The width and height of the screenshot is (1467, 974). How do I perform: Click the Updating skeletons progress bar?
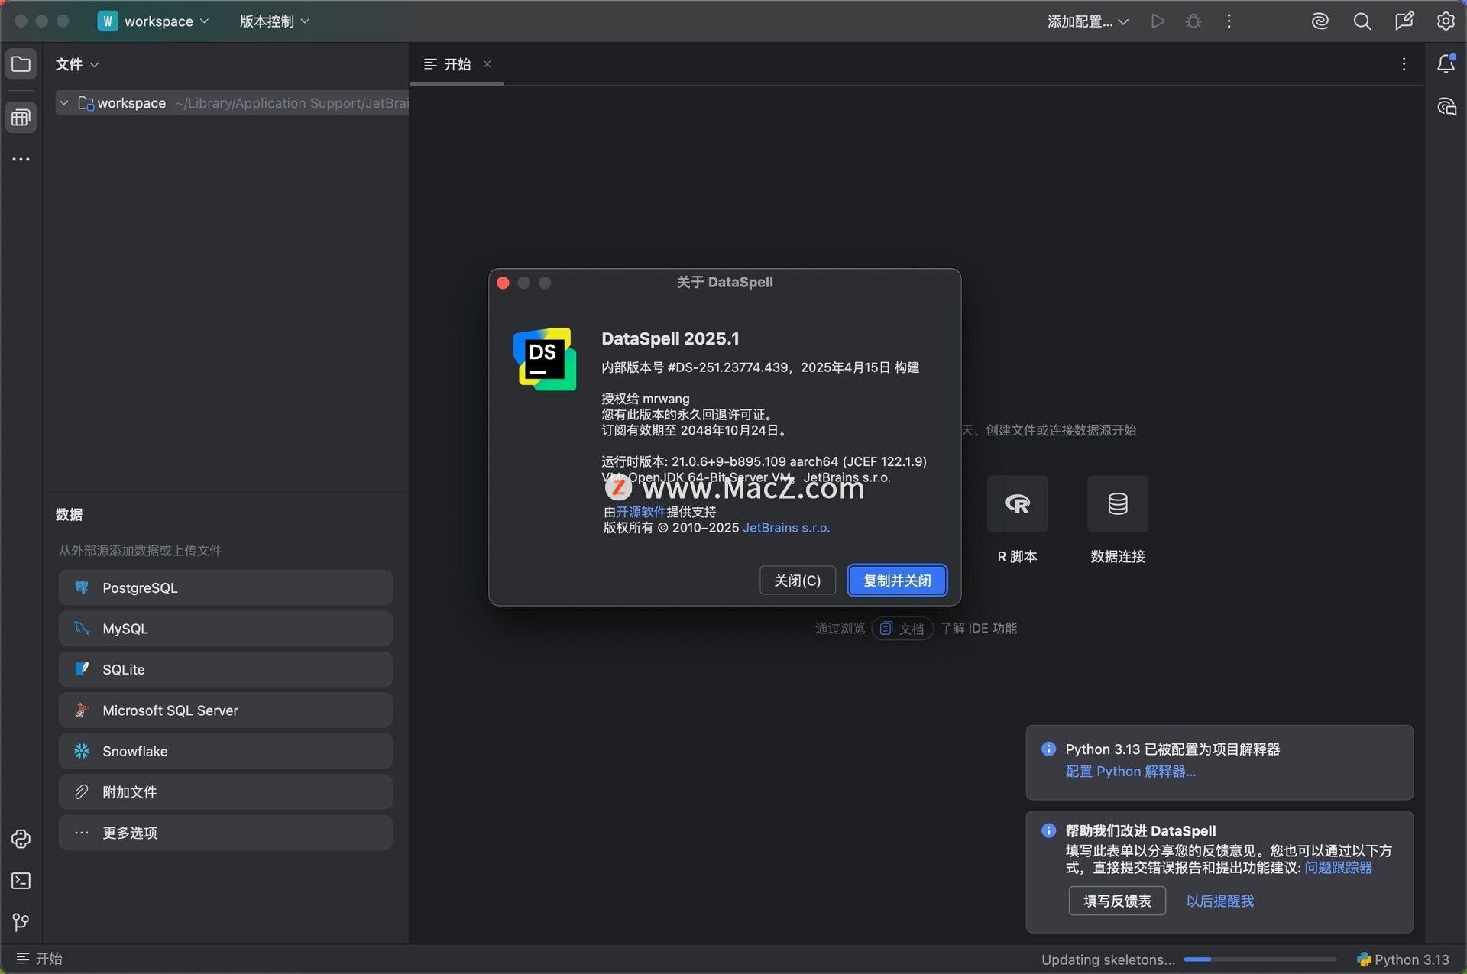coord(1260,959)
